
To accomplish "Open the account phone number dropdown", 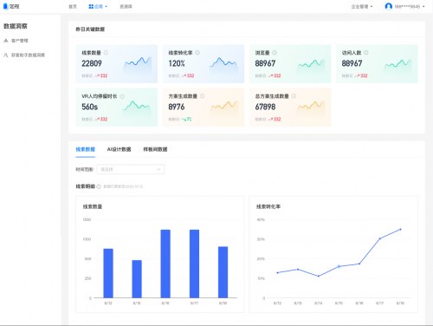I will click(410, 6).
